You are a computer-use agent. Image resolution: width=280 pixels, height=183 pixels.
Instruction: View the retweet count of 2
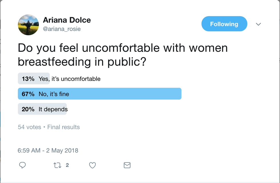(67, 165)
